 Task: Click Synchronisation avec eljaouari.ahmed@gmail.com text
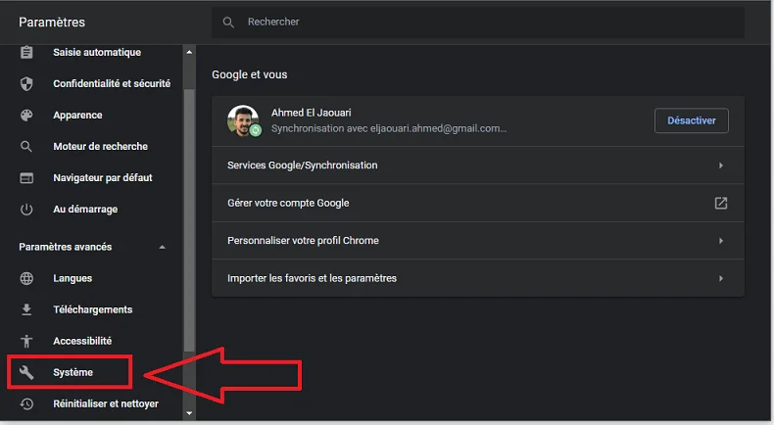(389, 129)
